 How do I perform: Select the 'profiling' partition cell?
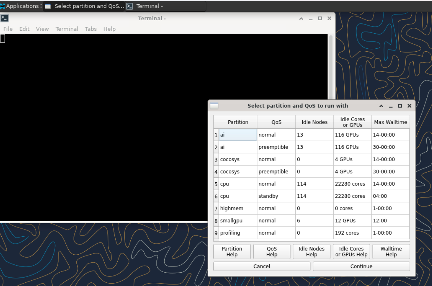pyautogui.click(x=238, y=233)
